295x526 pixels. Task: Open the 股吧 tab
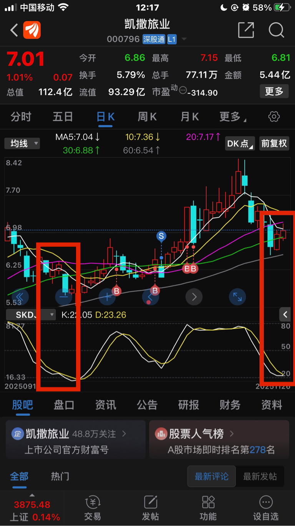click(x=22, y=405)
